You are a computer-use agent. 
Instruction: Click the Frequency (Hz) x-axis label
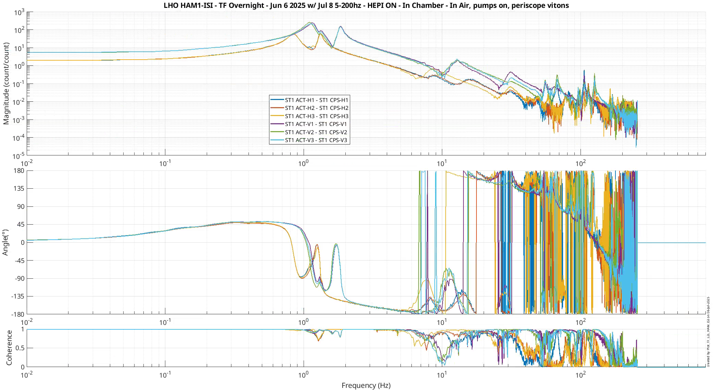click(366, 385)
